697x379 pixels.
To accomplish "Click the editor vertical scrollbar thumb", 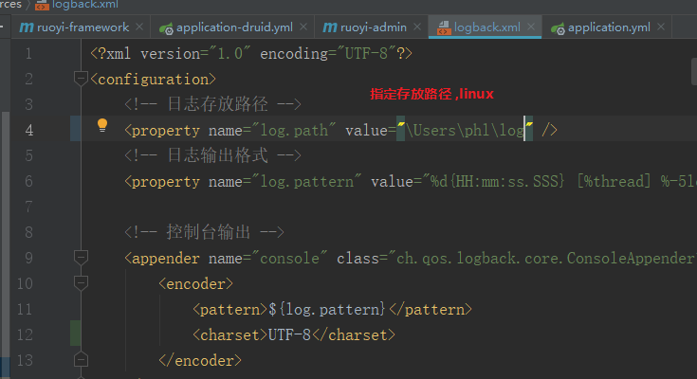I will 694,71.
